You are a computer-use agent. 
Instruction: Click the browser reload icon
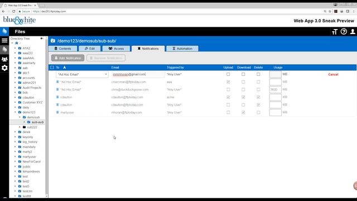click(13, 11)
